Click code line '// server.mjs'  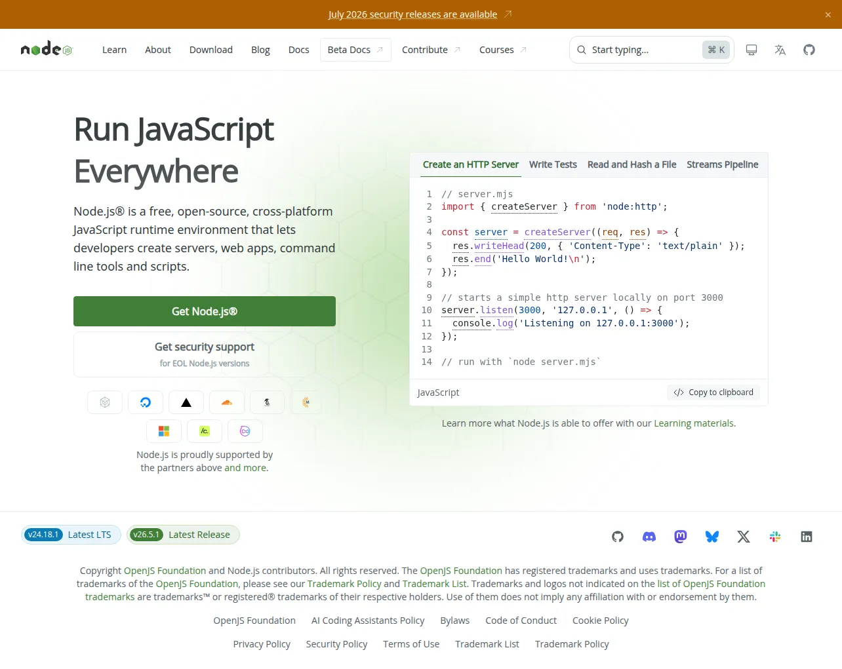(x=477, y=194)
